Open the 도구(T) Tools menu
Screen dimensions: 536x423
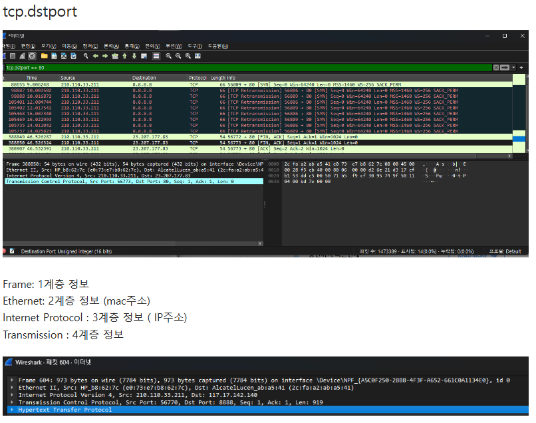195,46
